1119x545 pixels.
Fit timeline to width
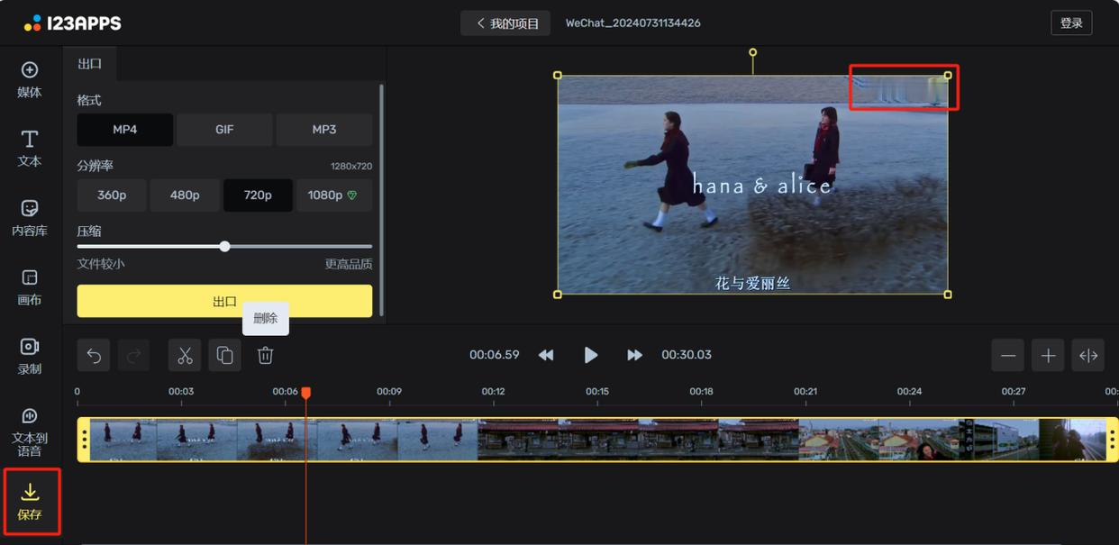(x=1088, y=356)
